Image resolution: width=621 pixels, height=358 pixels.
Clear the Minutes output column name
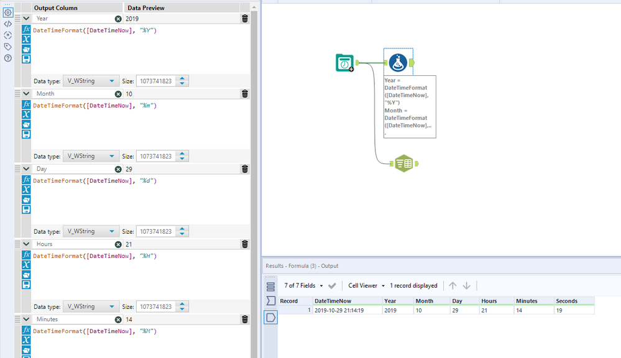pos(118,319)
